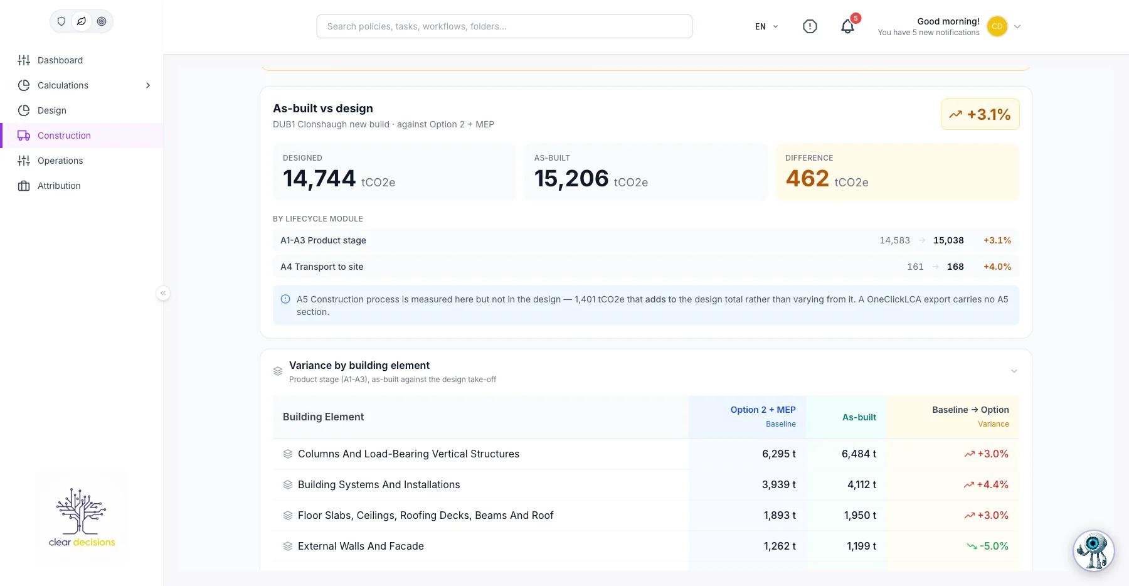The width and height of the screenshot is (1129, 586).
Task: Click the Design pie chart icon
Action: [x=24, y=110]
